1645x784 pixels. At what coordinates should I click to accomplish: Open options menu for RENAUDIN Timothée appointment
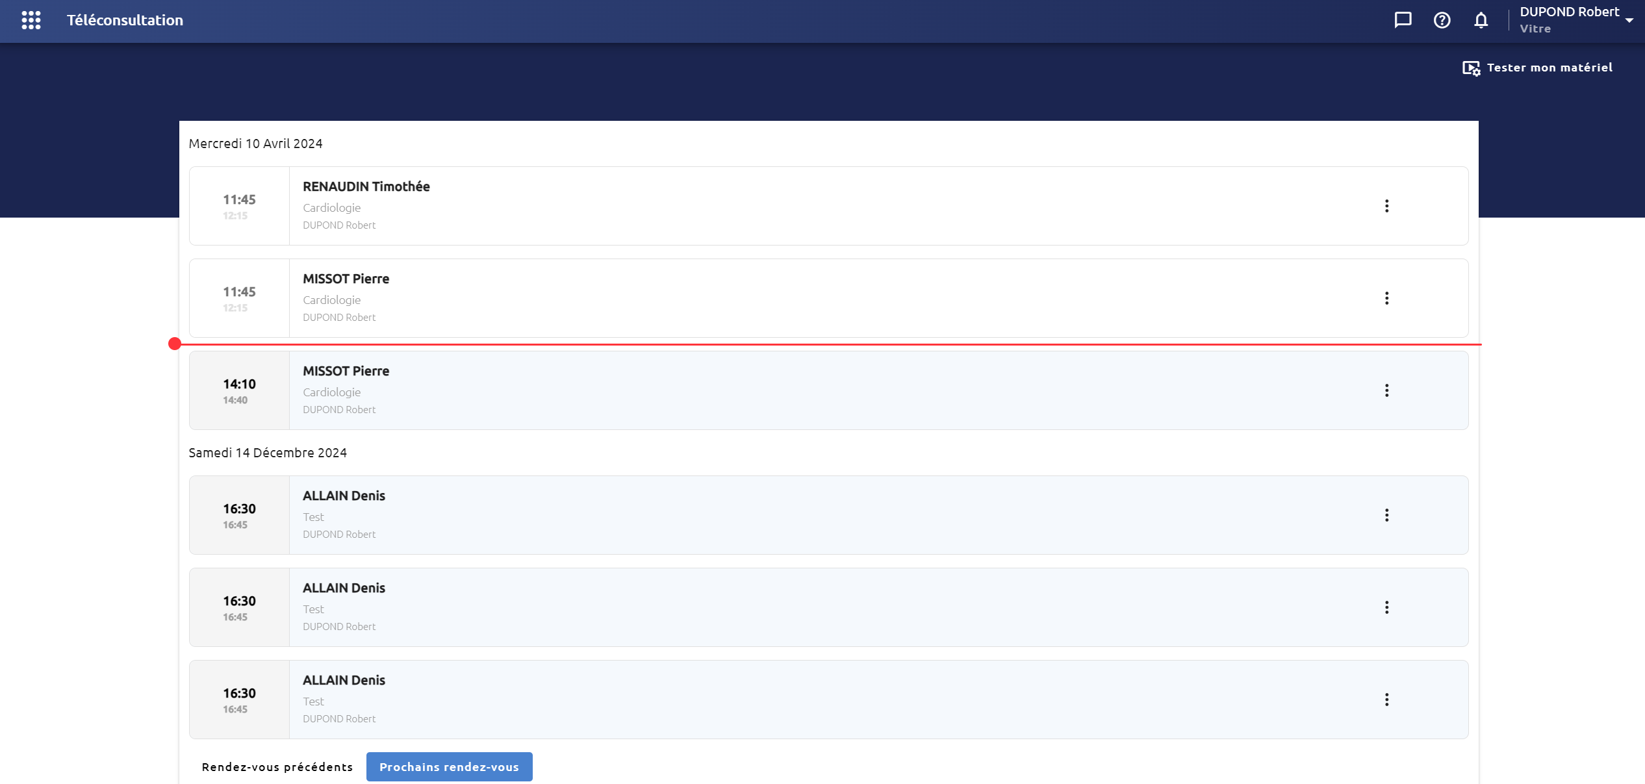[x=1386, y=206]
